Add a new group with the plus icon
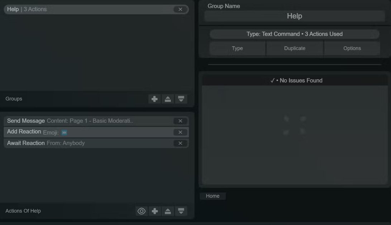 [154, 99]
